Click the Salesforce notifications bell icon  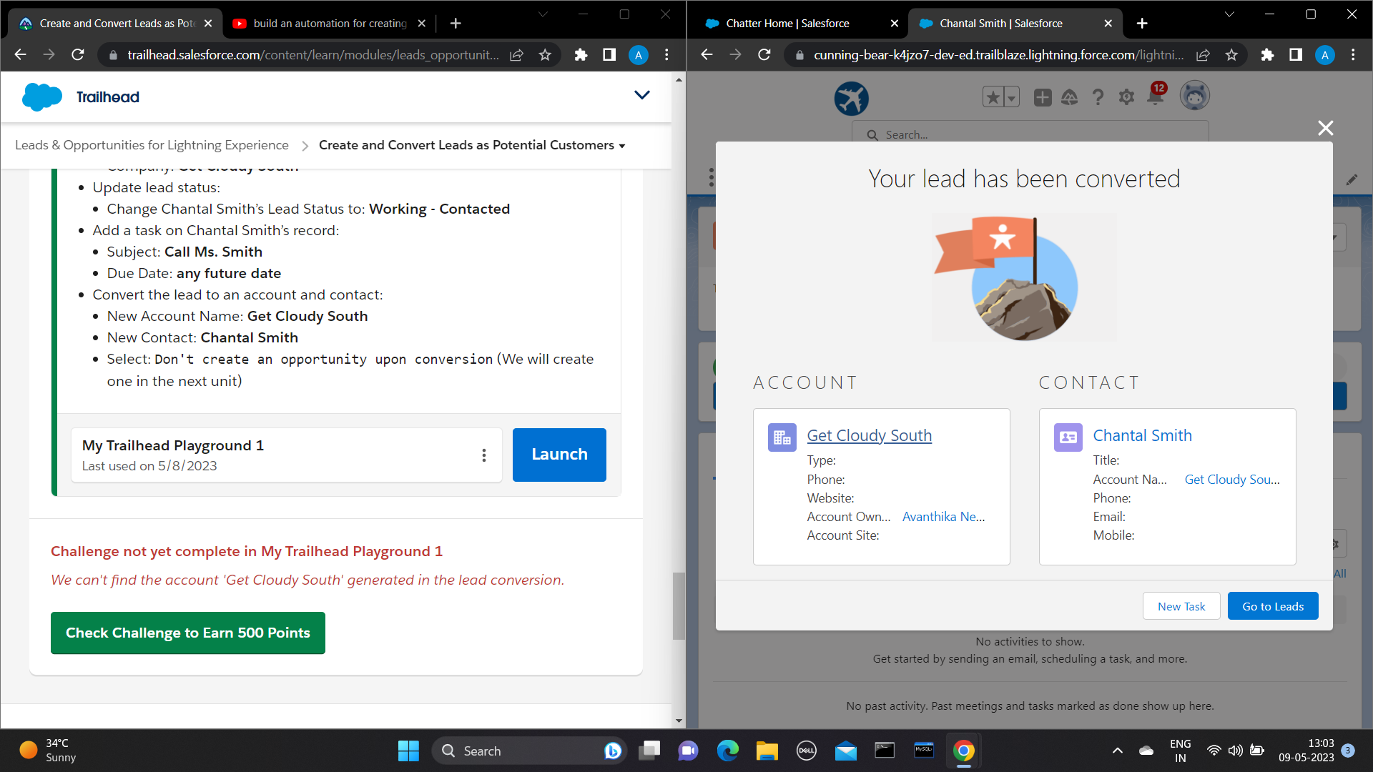click(x=1155, y=97)
